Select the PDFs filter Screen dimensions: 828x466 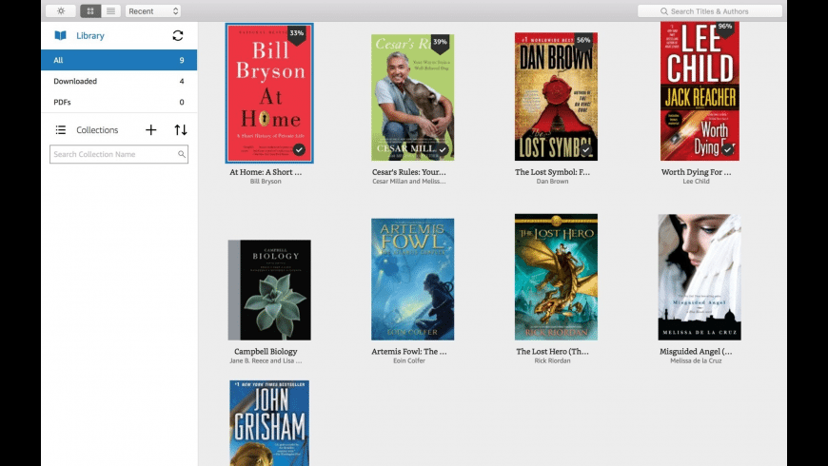119,103
